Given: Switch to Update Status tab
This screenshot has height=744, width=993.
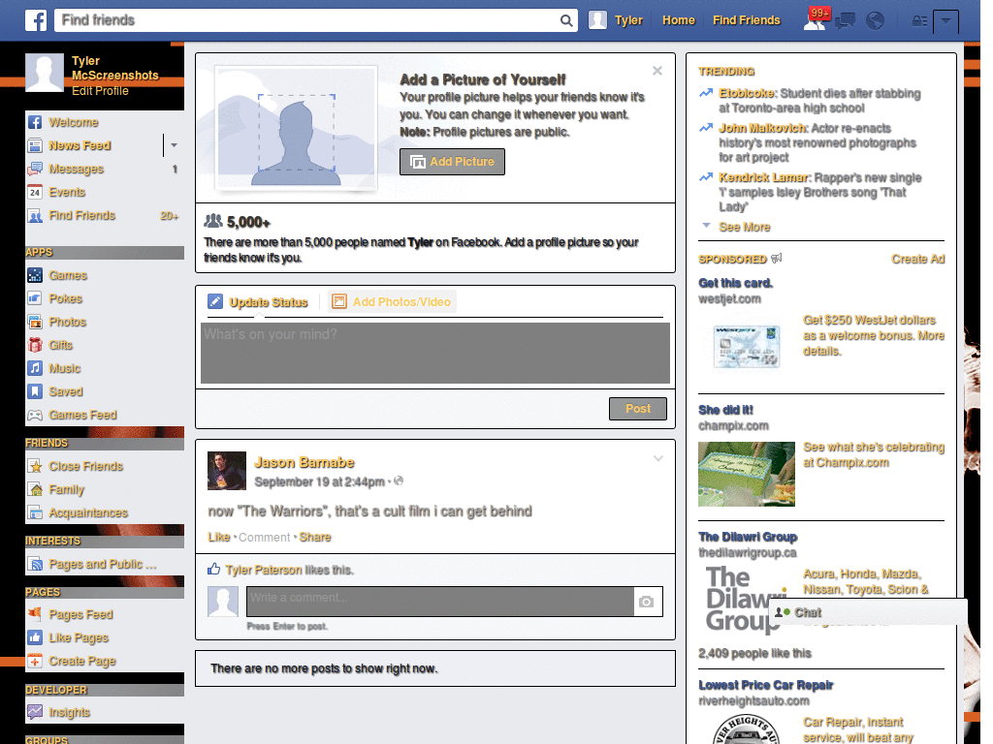Looking at the screenshot, I should pos(258,302).
